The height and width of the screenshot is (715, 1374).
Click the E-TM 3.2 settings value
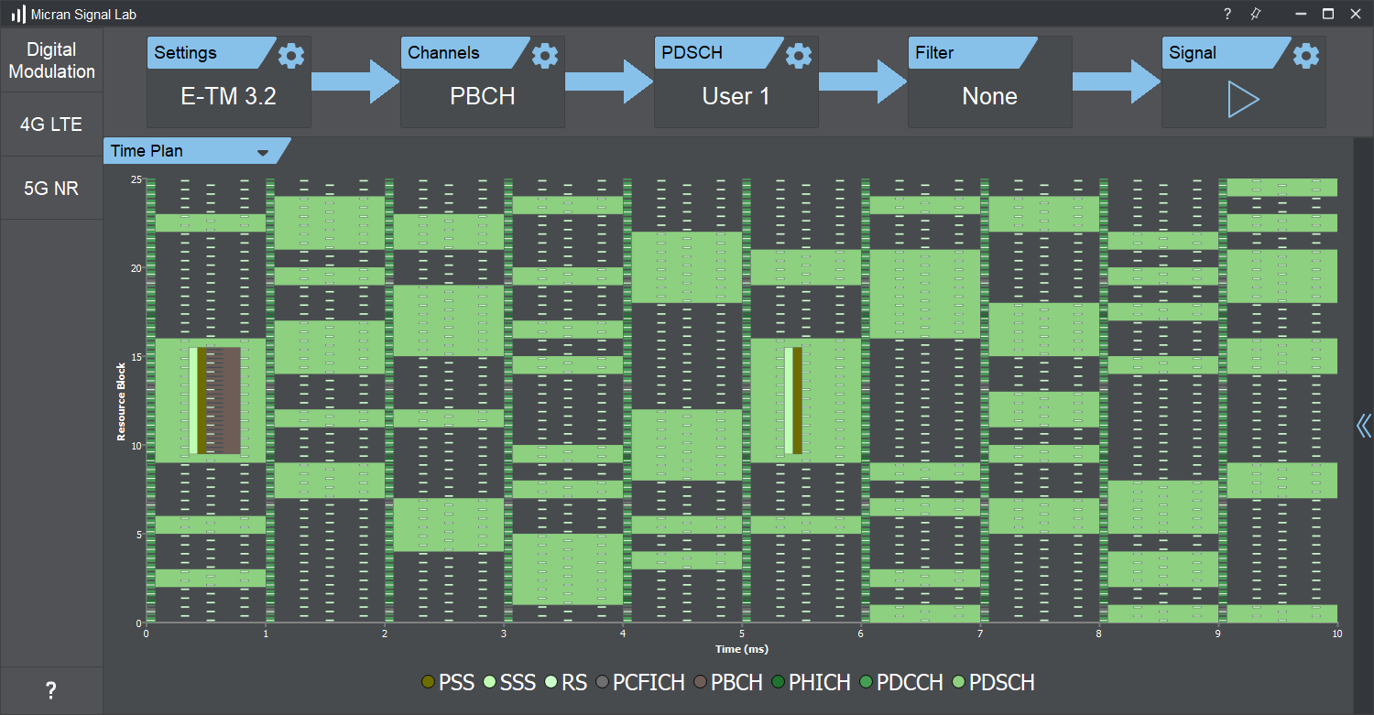coord(229,96)
